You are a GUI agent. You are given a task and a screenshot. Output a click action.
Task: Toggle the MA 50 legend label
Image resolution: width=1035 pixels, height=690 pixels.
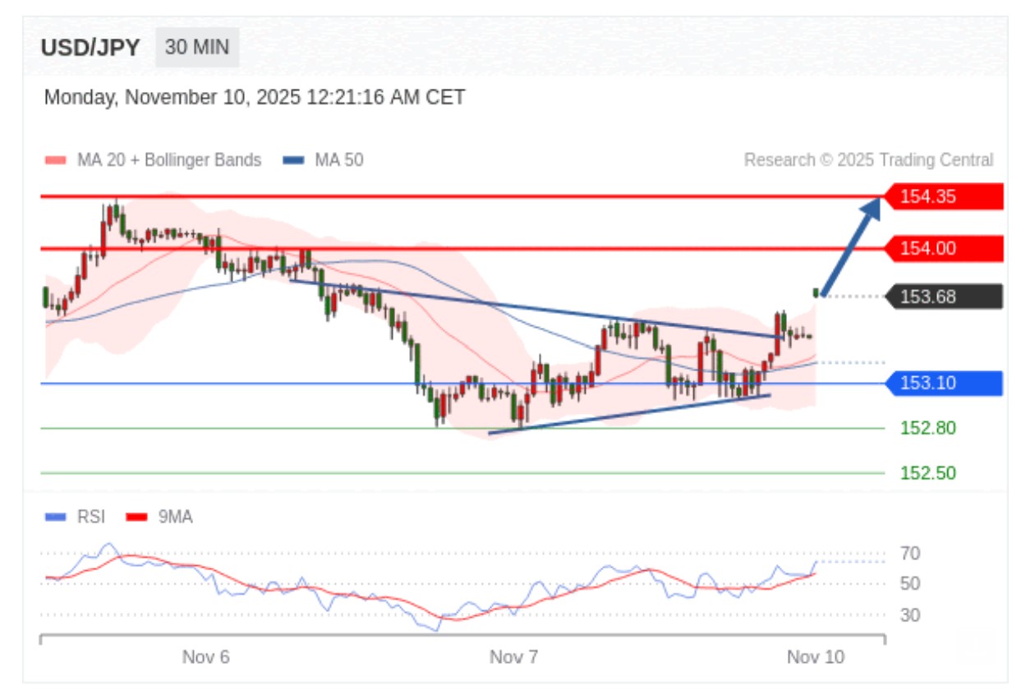coord(339,160)
